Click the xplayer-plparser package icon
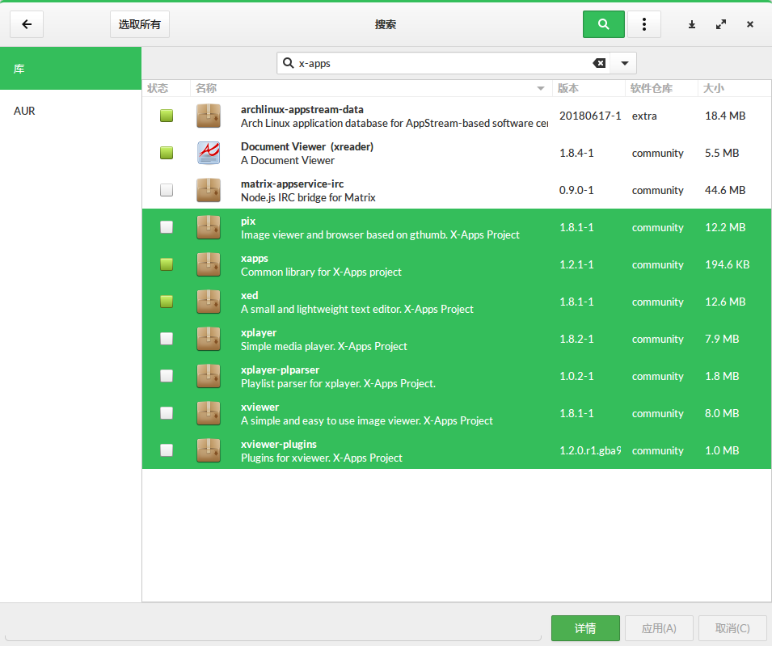 tap(209, 376)
